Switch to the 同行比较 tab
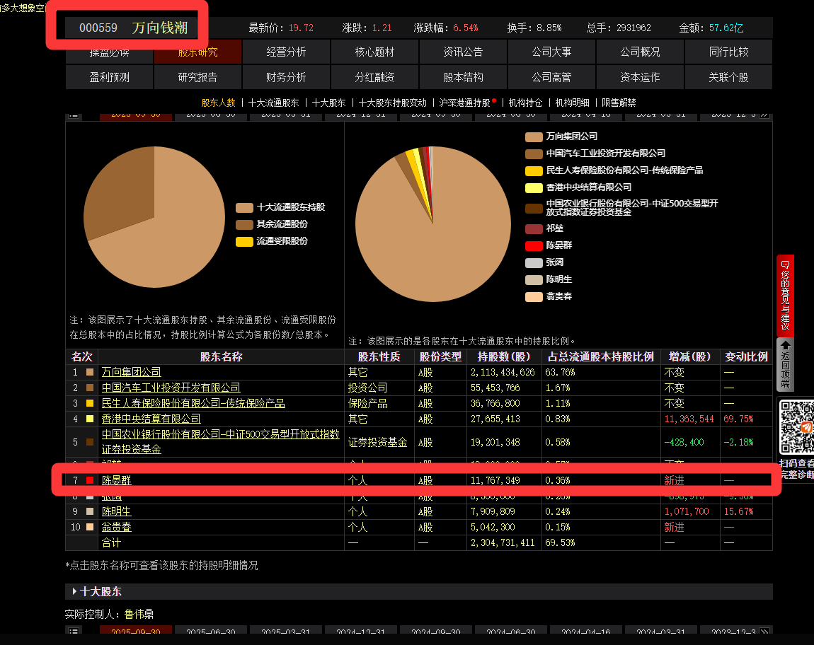This screenshot has width=814, height=645. [x=728, y=52]
